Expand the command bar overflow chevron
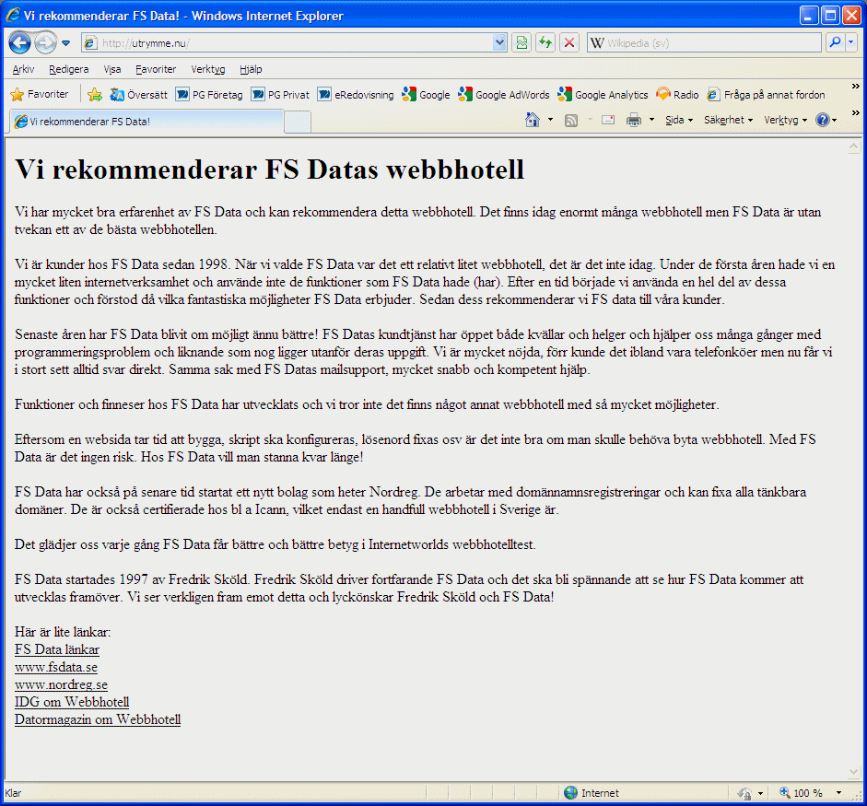This screenshot has width=867, height=806. (x=855, y=112)
